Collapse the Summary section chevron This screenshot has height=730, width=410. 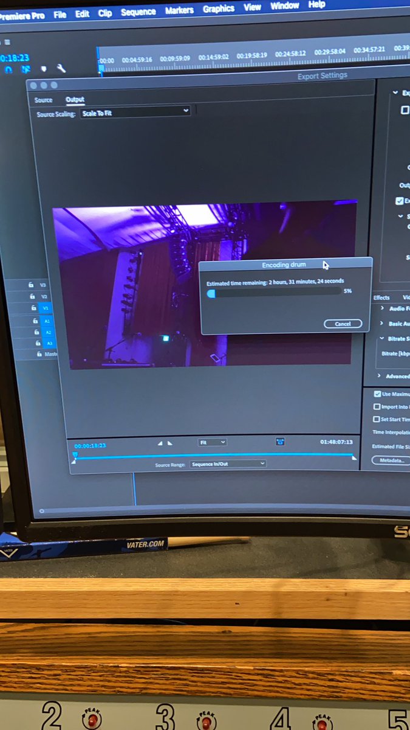point(400,216)
